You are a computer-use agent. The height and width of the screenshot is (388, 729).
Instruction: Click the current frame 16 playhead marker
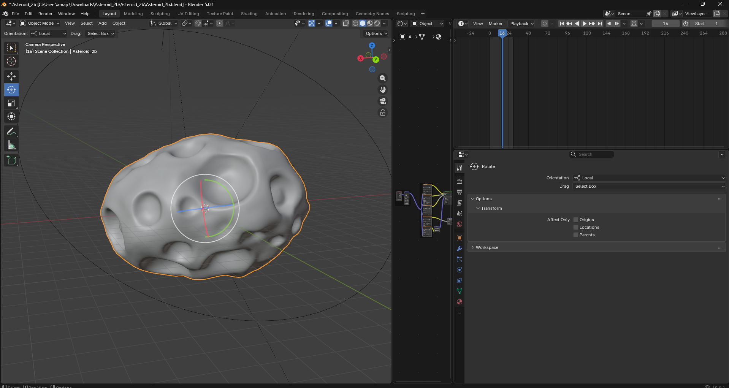502,33
